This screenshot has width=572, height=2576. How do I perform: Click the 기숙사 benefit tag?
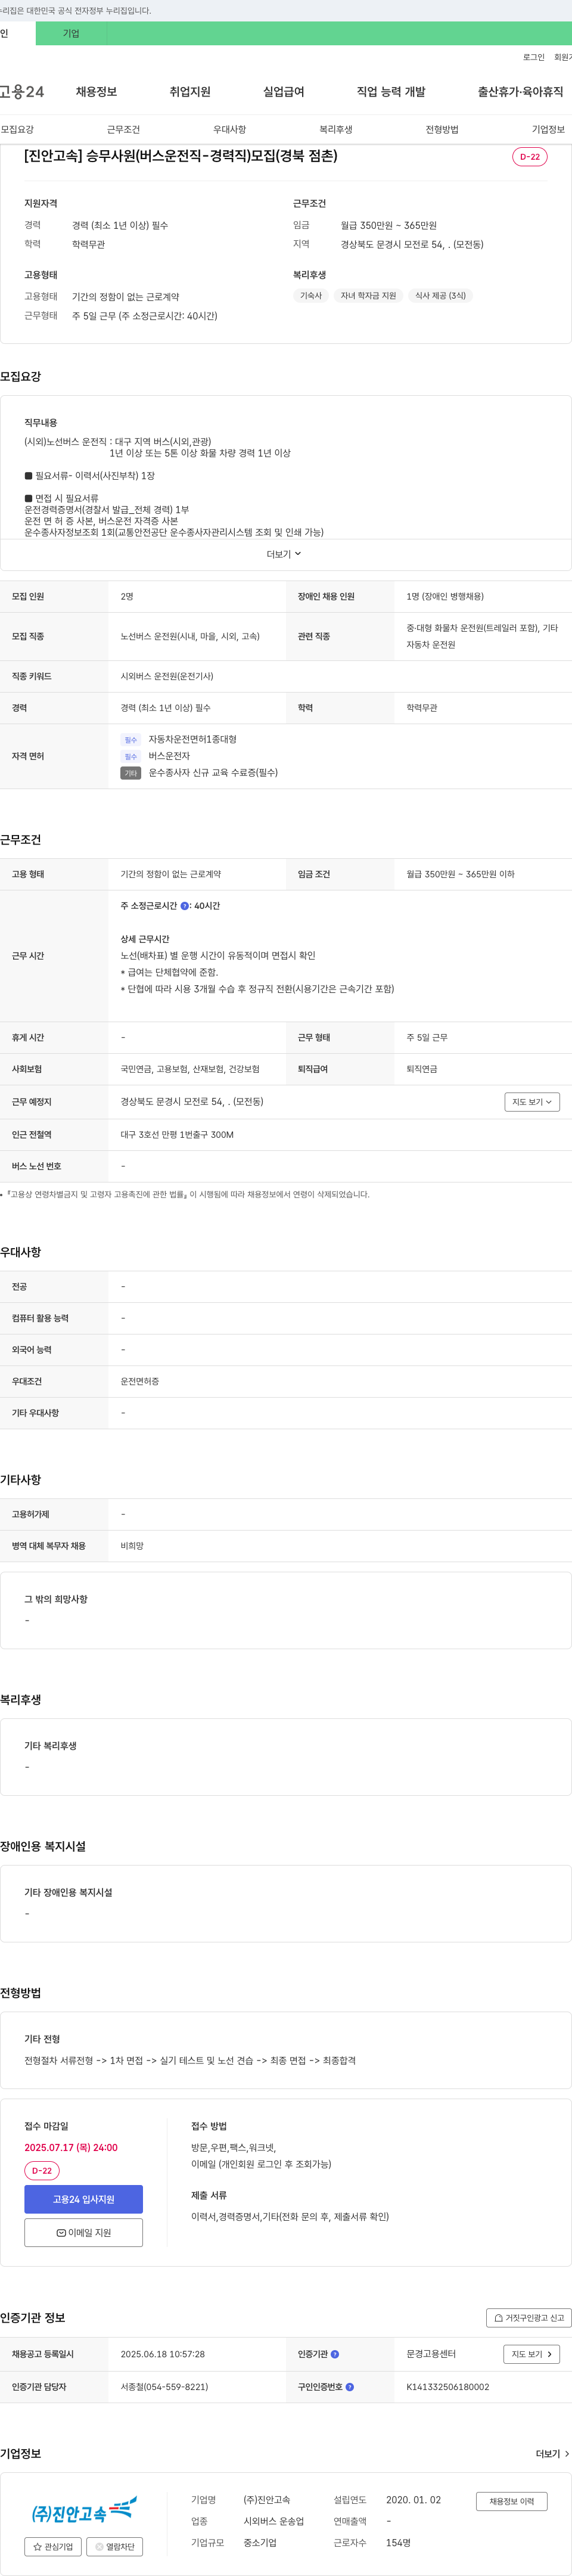[x=311, y=295]
